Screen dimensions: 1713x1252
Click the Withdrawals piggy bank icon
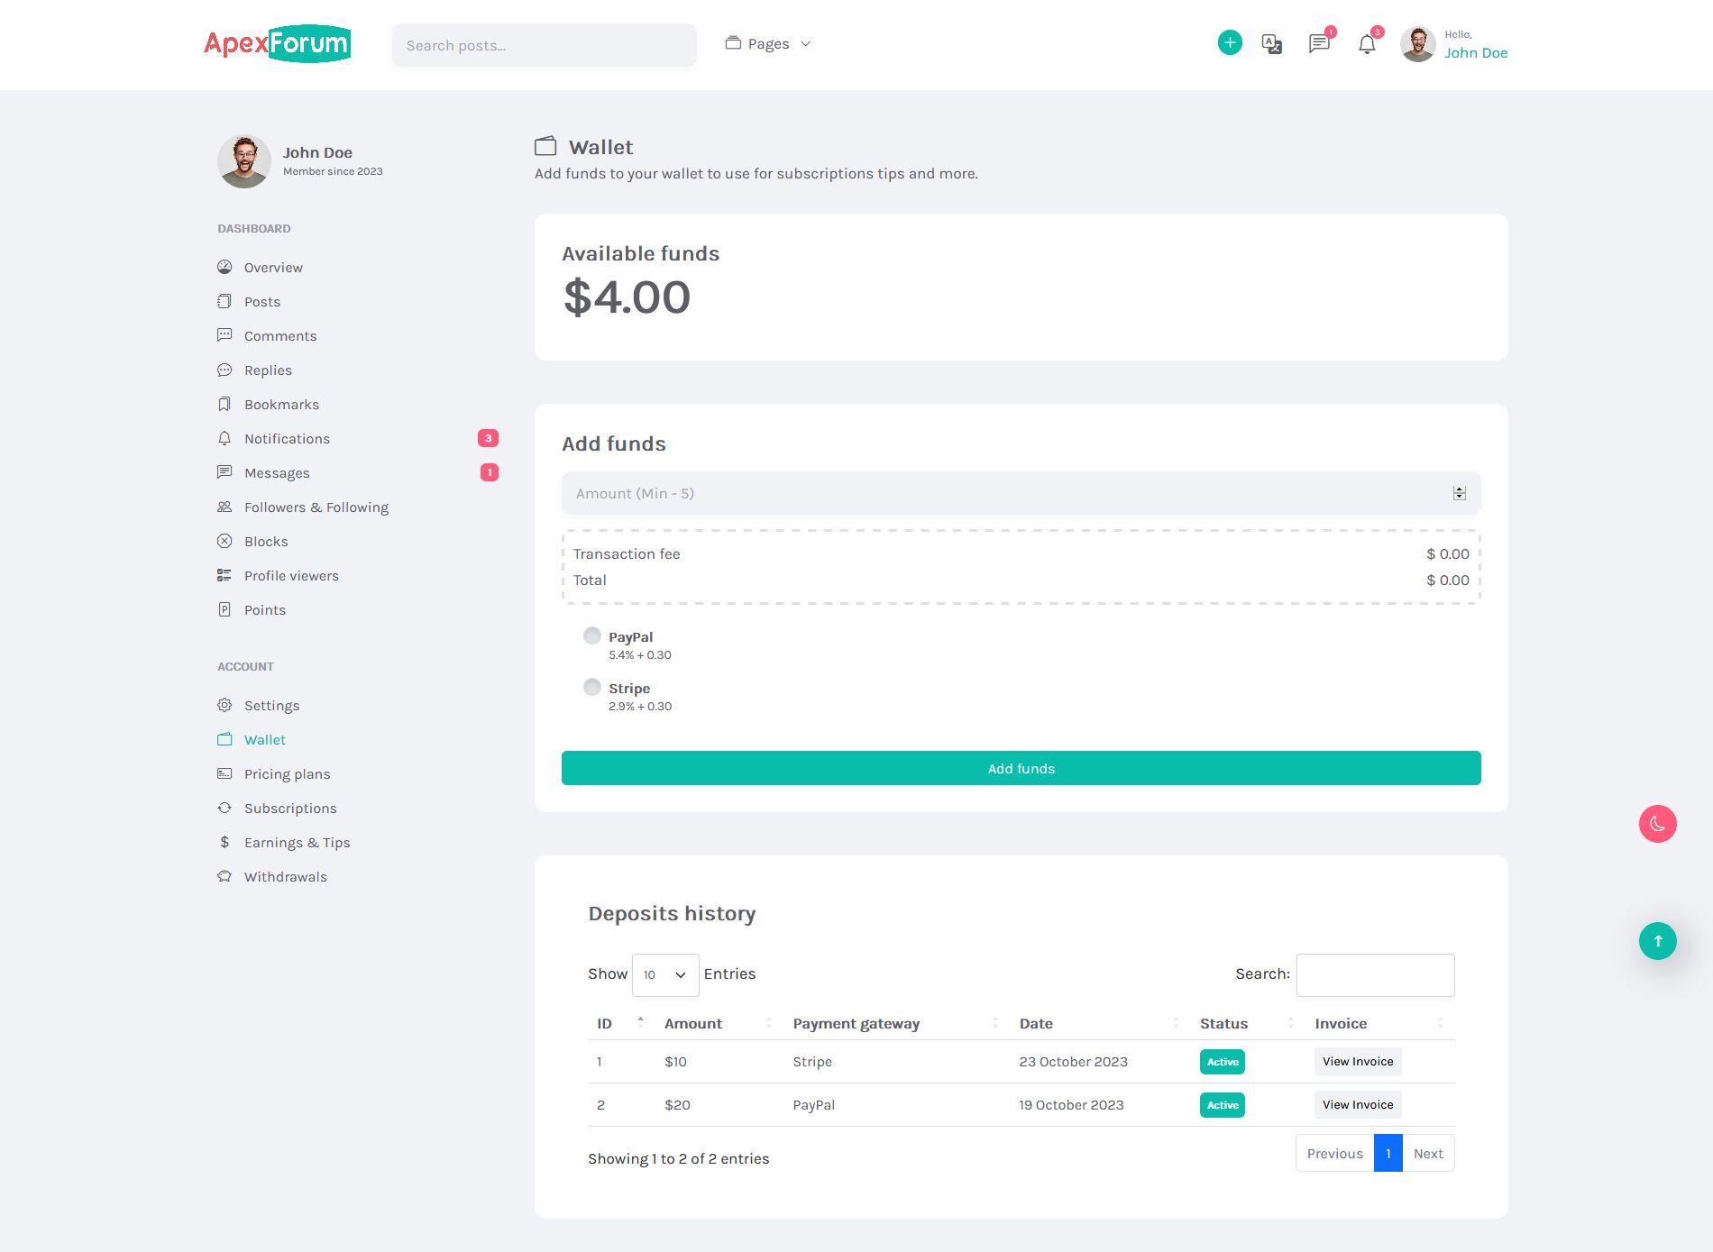(224, 876)
